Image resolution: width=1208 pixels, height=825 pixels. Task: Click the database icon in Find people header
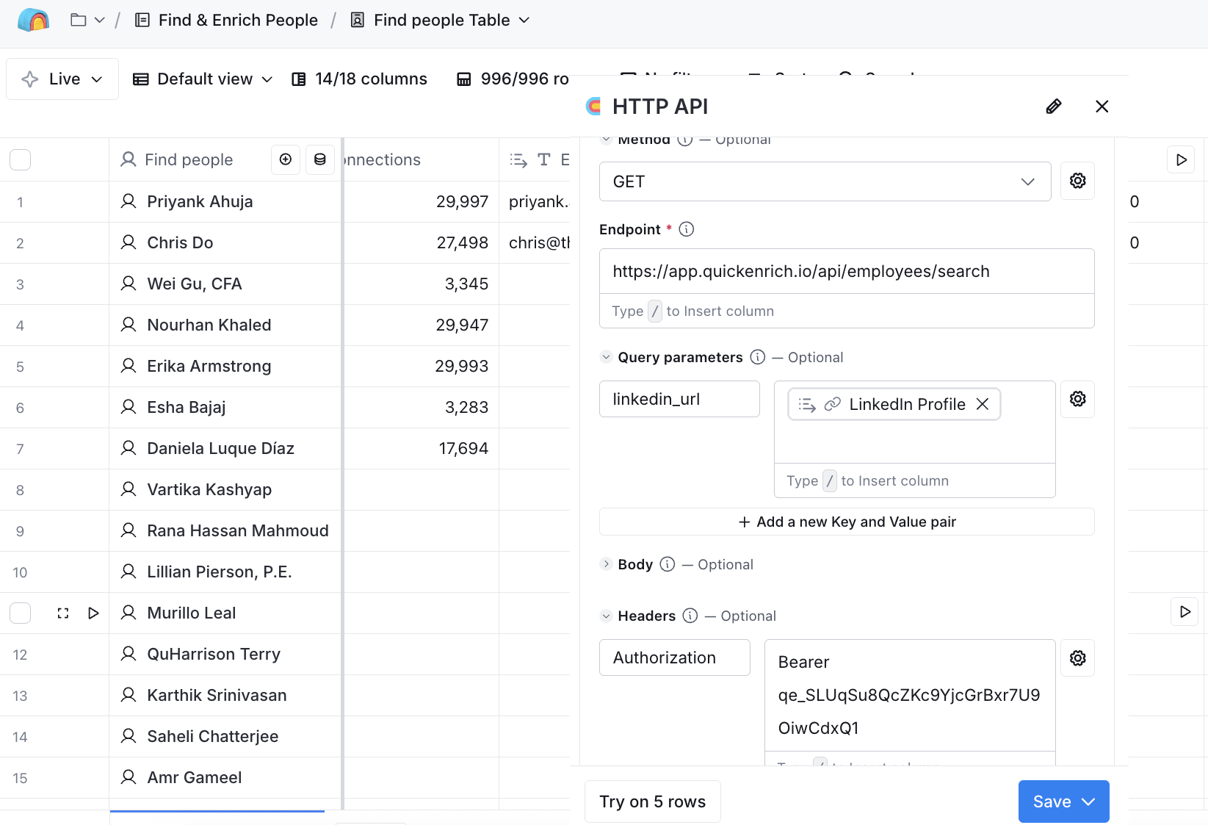(320, 159)
